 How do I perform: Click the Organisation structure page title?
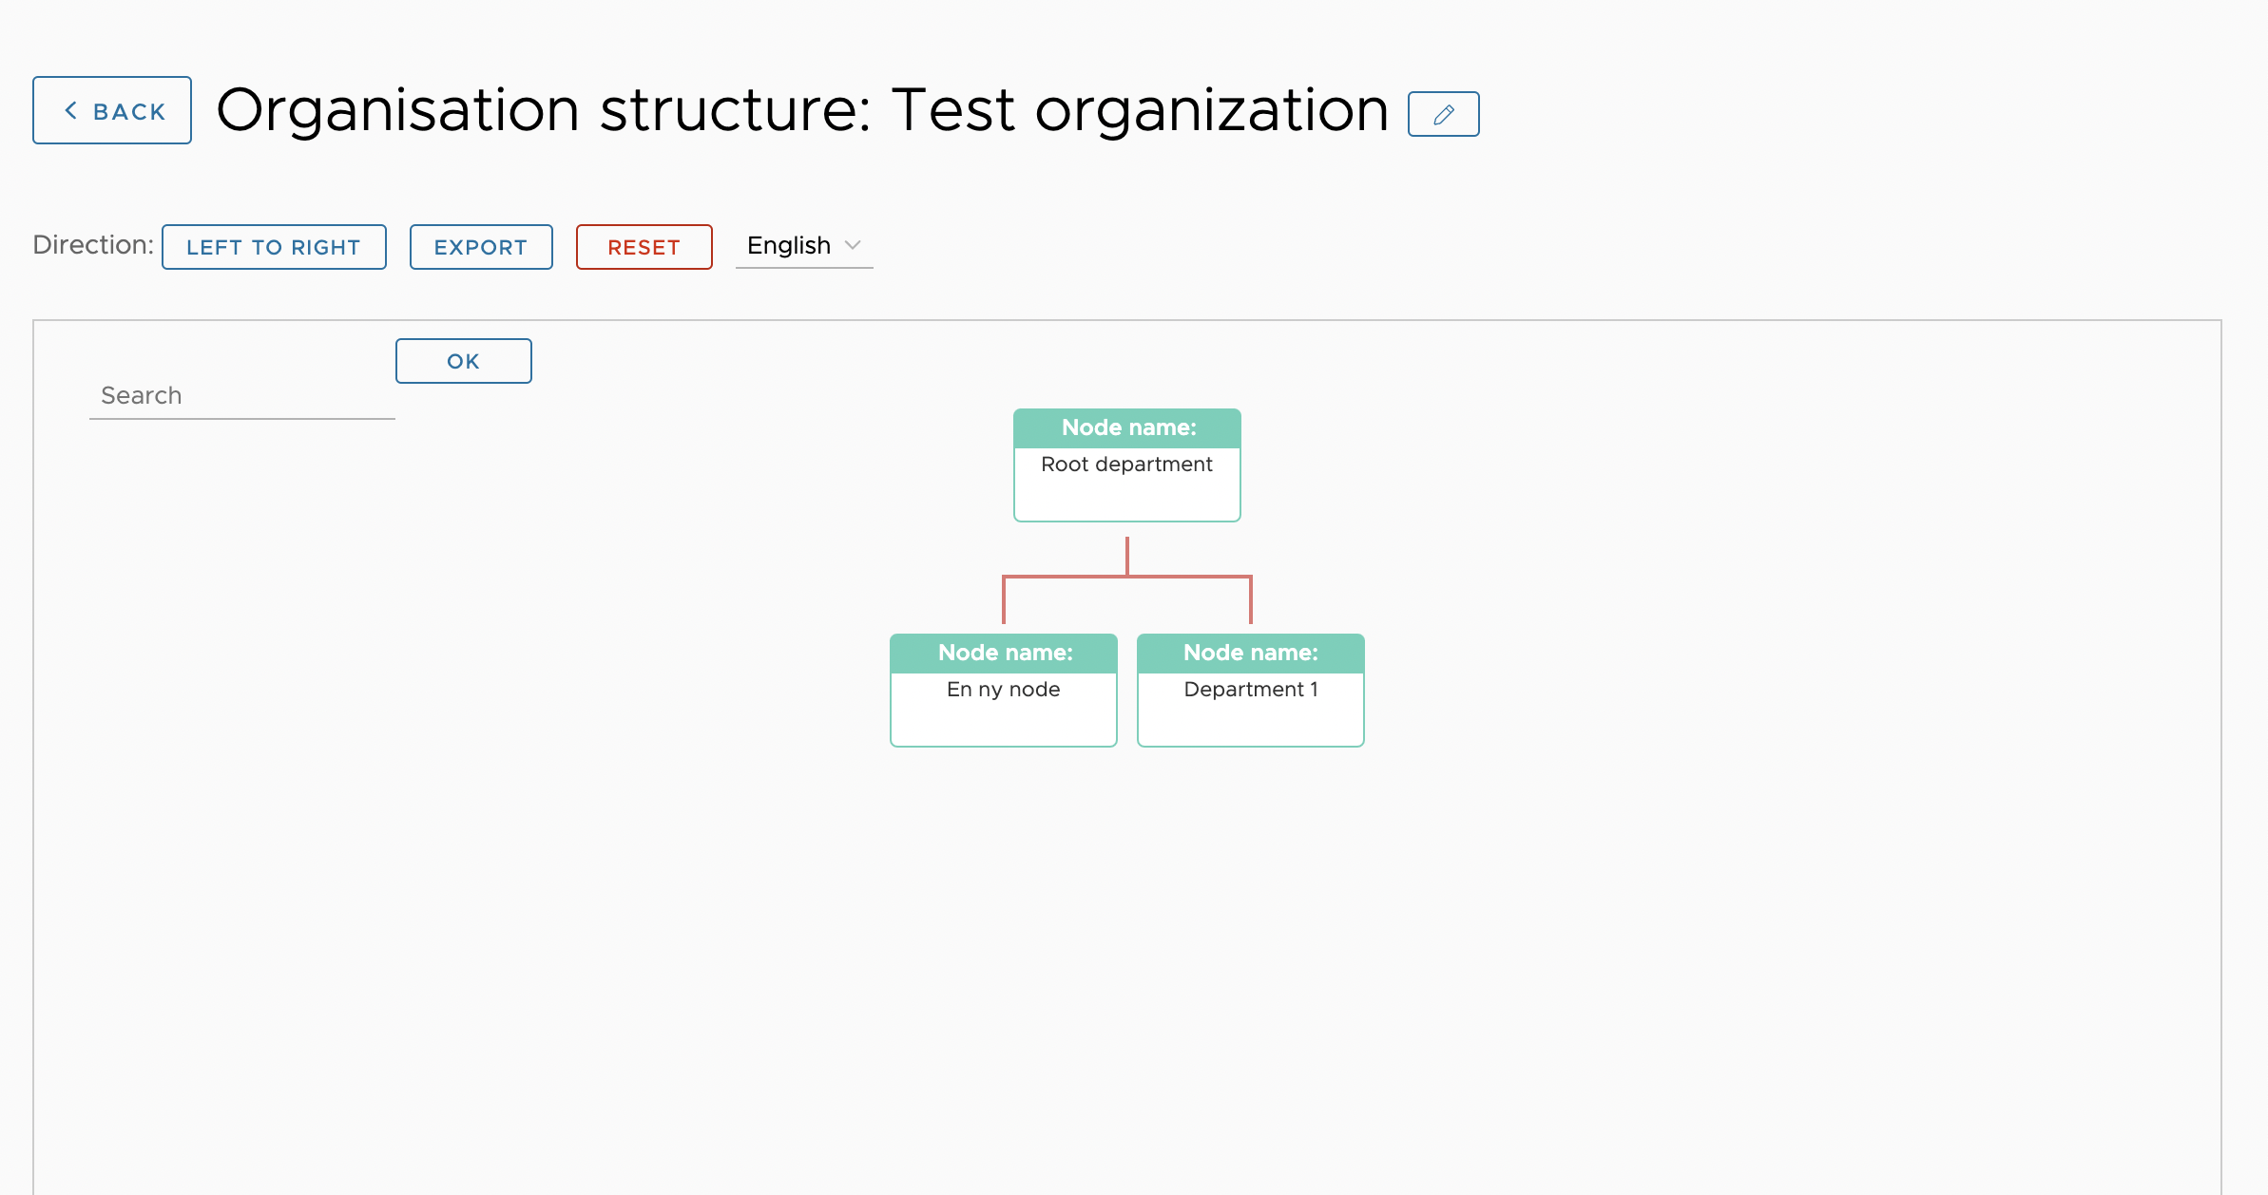tap(802, 110)
